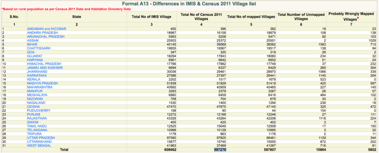Click the total IMIS villages value 608662
This screenshot has height=153, width=379.
(170, 150)
